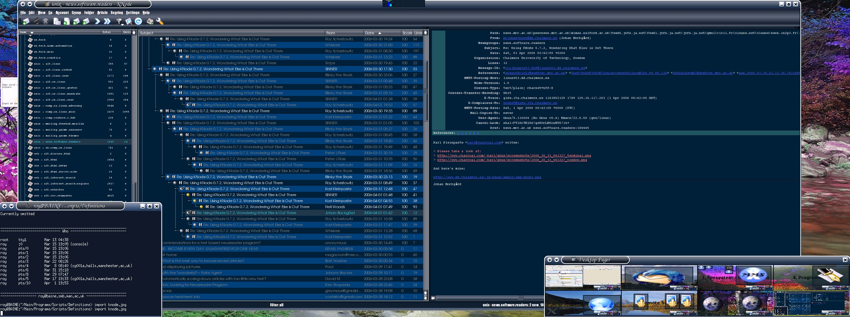
Task: Select the unix - comp.os.linux.advocacy group
Action: [x=75, y=106]
